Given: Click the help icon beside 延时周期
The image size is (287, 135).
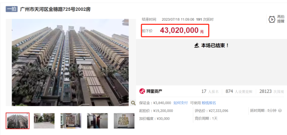Looking at the screenshot, I should [x=280, y=111].
